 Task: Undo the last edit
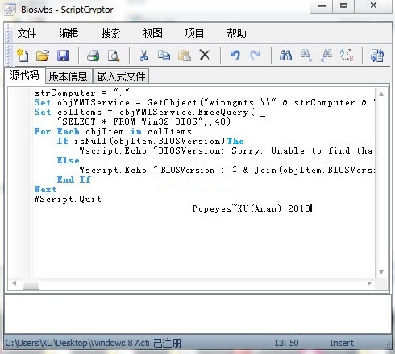pos(235,56)
